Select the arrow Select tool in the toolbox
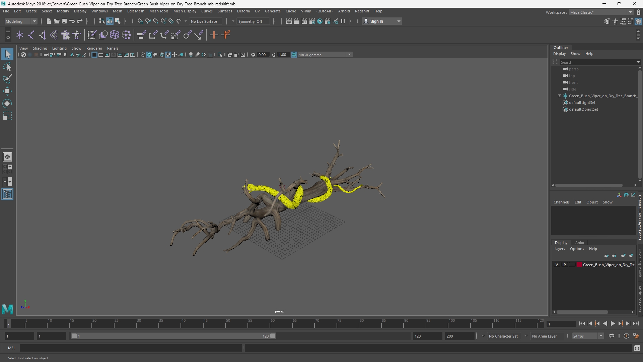The height and width of the screenshot is (362, 643). tap(7, 54)
